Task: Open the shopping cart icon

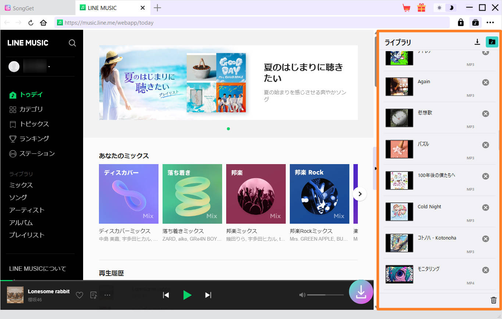Action: pyautogui.click(x=406, y=8)
